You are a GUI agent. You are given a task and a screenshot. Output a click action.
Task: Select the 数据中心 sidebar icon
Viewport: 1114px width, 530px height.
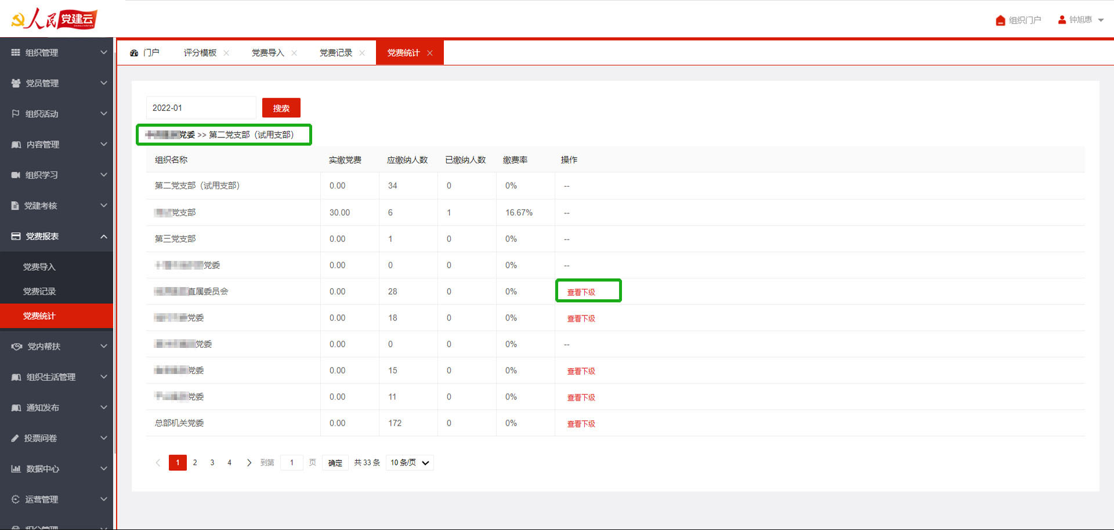click(x=16, y=469)
